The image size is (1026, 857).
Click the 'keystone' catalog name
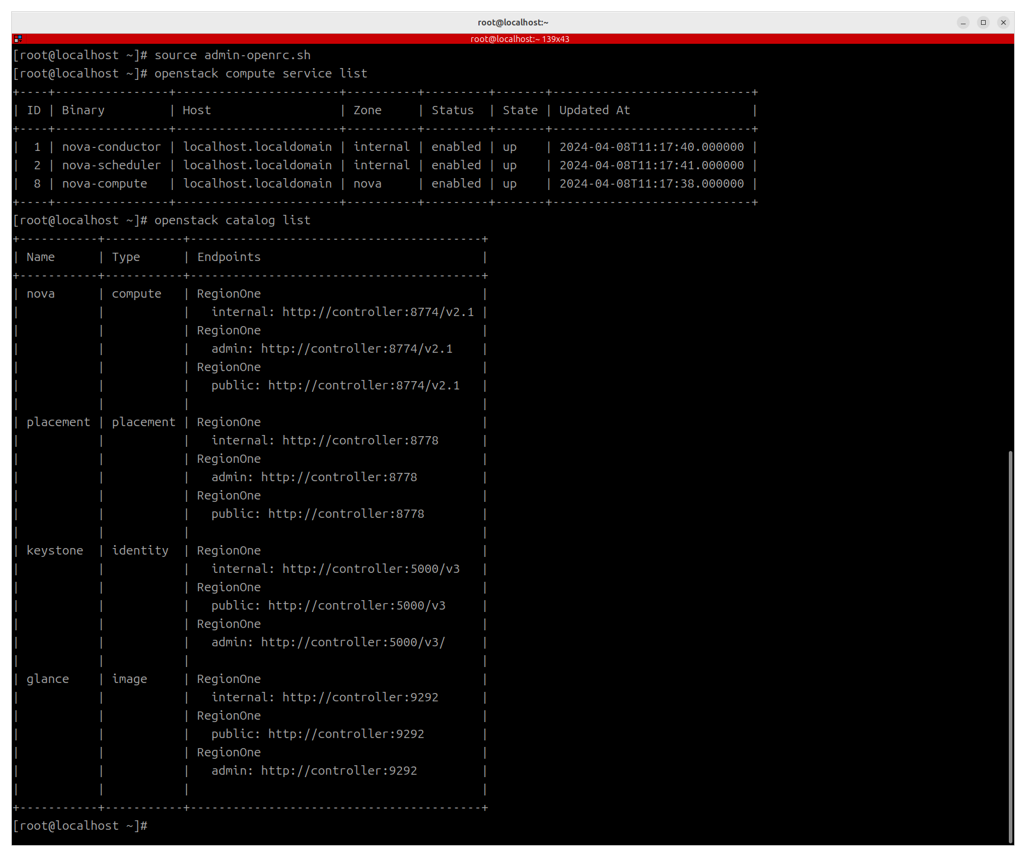click(x=55, y=550)
